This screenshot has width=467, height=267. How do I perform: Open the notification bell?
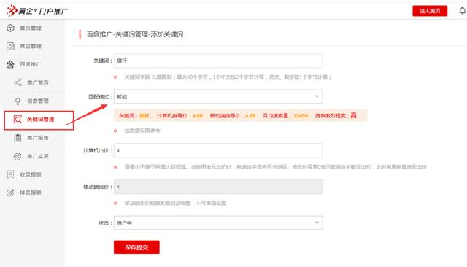click(462, 11)
